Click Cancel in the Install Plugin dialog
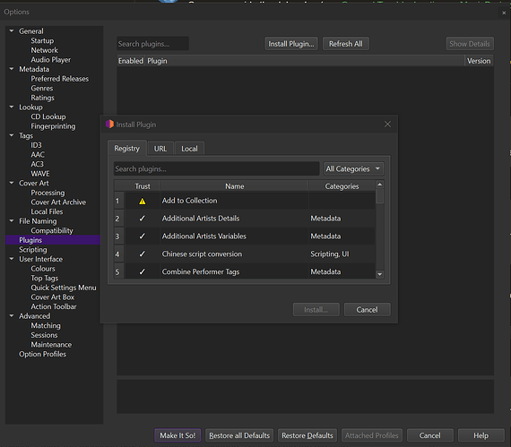 367,310
